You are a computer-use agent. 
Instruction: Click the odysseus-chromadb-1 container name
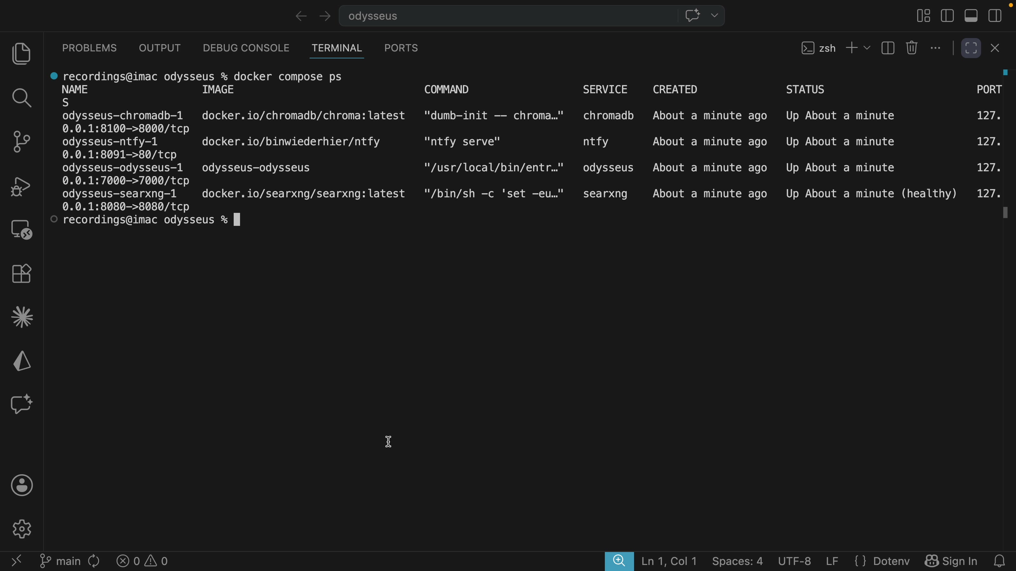(122, 115)
